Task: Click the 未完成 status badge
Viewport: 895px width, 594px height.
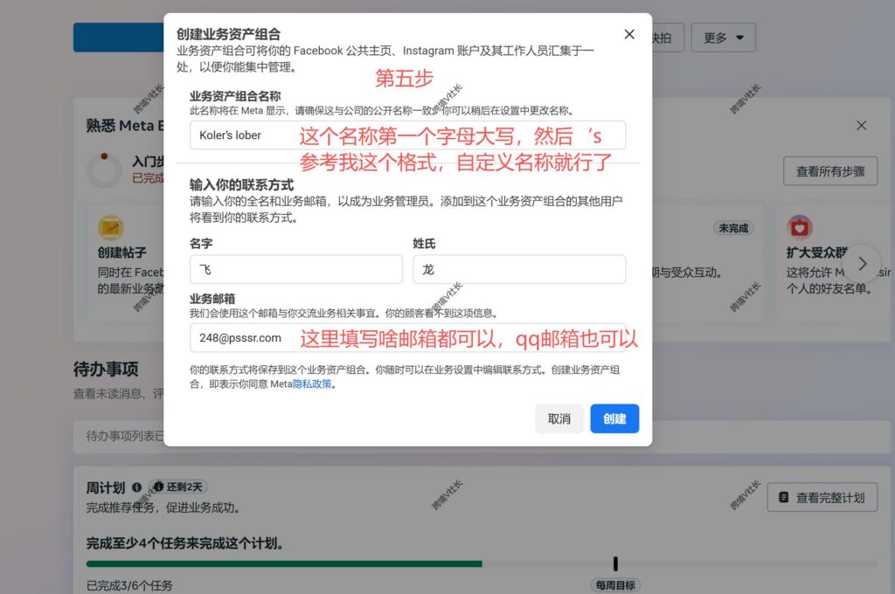Action: point(733,228)
